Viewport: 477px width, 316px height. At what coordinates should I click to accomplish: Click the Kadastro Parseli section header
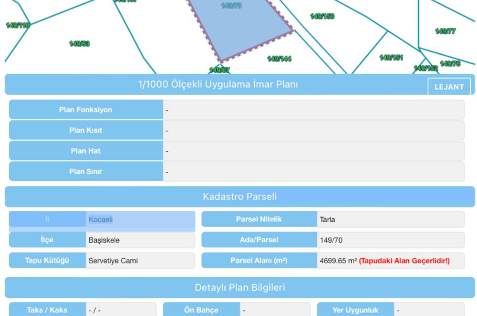(x=240, y=197)
